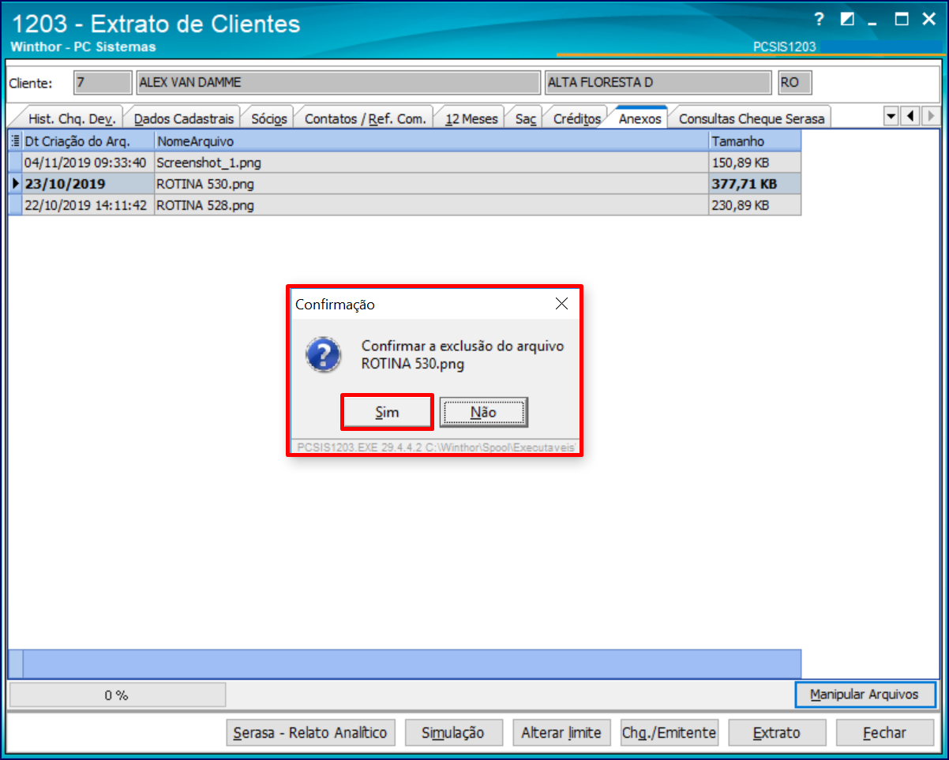Click the 23/10/2019 date cell
The width and height of the screenshot is (949, 760).
pyautogui.click(x=88, y=184)
